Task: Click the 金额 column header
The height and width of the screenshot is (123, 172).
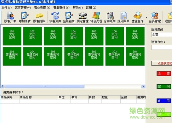Action: (x=129, y=97)
